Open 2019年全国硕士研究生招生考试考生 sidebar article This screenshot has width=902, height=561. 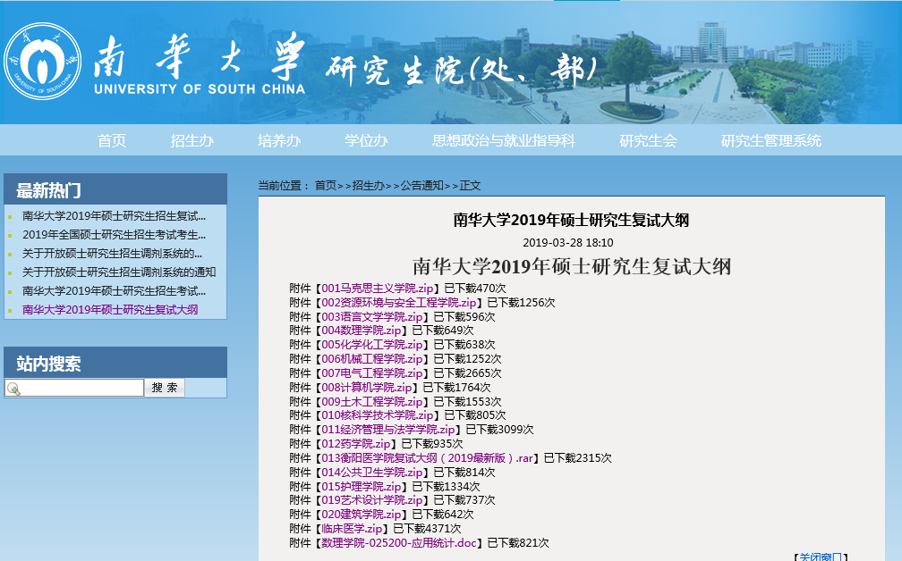[114, 234]
